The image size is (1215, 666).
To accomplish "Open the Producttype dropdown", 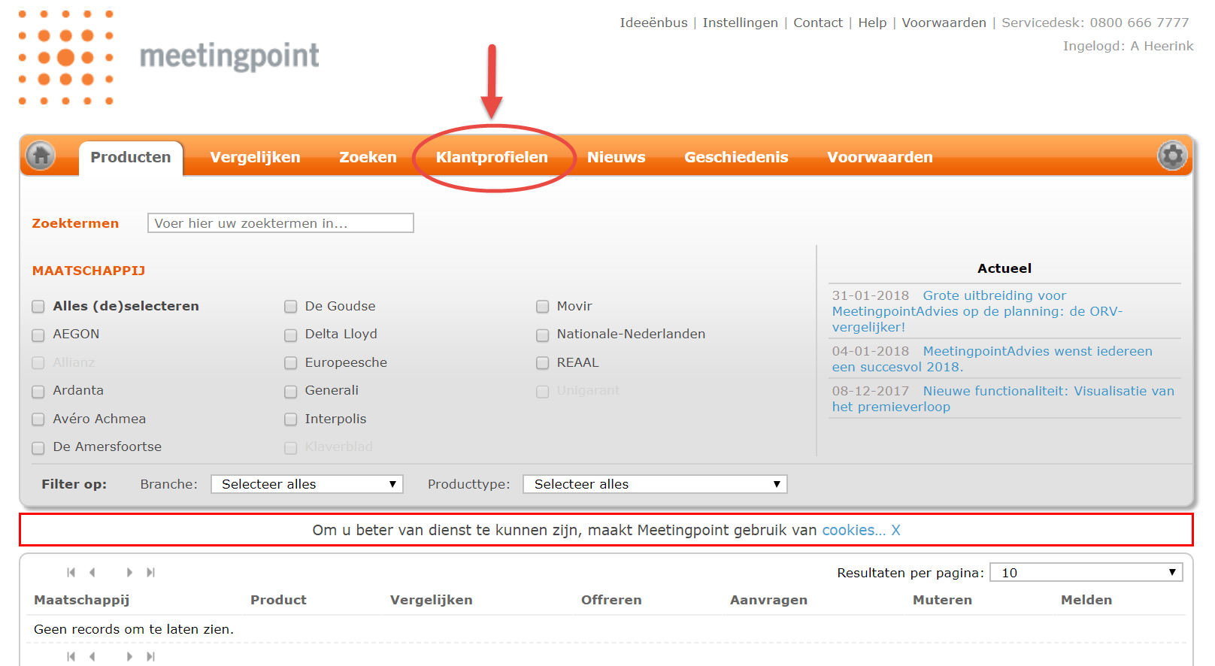I will pos(655,484).
